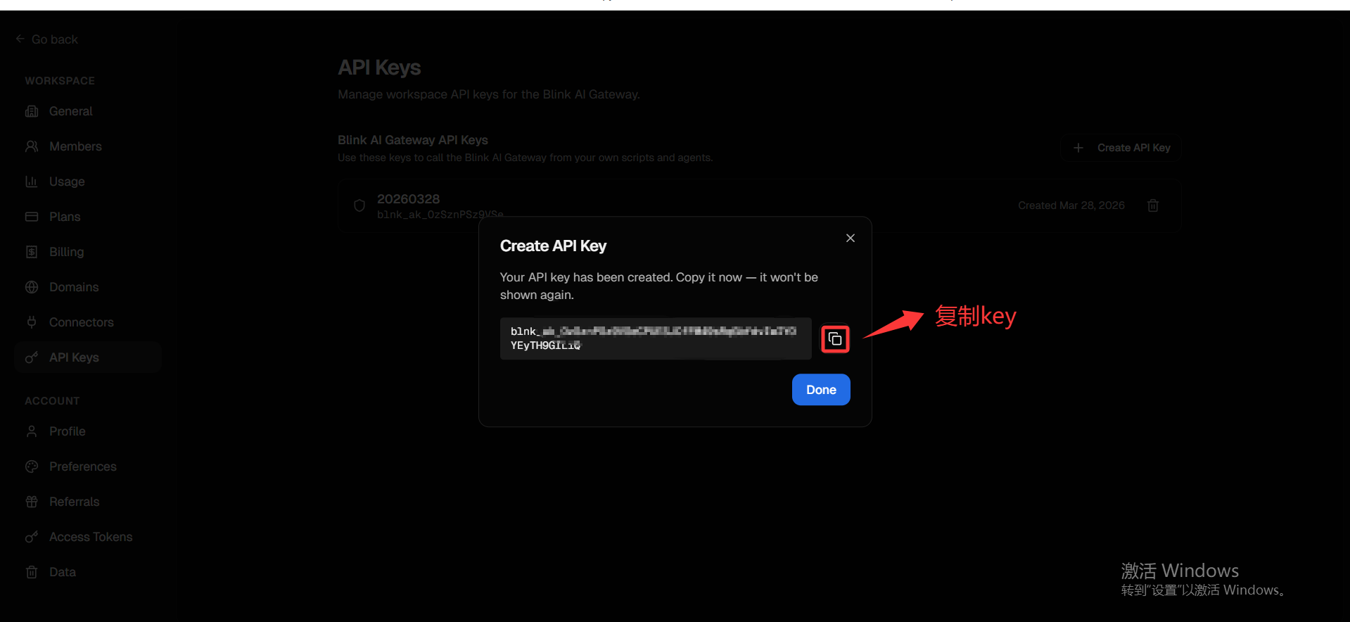Viewport: 1350px width, 622px height.
Task: Delete the 20260328 API key
Action: [x=1153, y=205]
